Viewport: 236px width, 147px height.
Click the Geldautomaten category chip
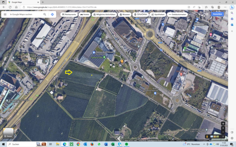coord(177,14)
